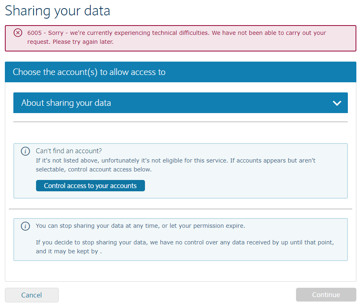Click the divider line below About sharing section
The height and width of the screenshot is (306, 360).
tap(180, 122)
